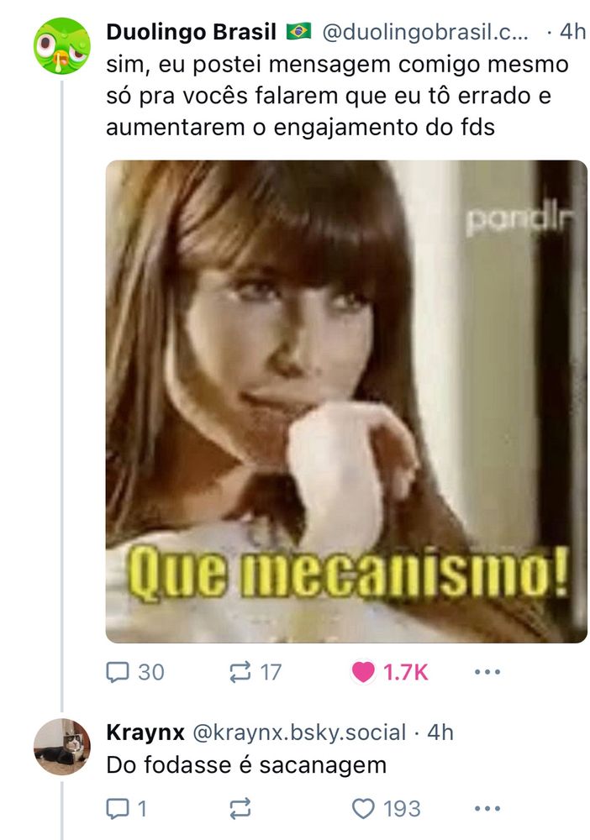The image size is (590, 840).
Task: Open the 'Que mecanismo!' meme image
Action: pos(346,402)
